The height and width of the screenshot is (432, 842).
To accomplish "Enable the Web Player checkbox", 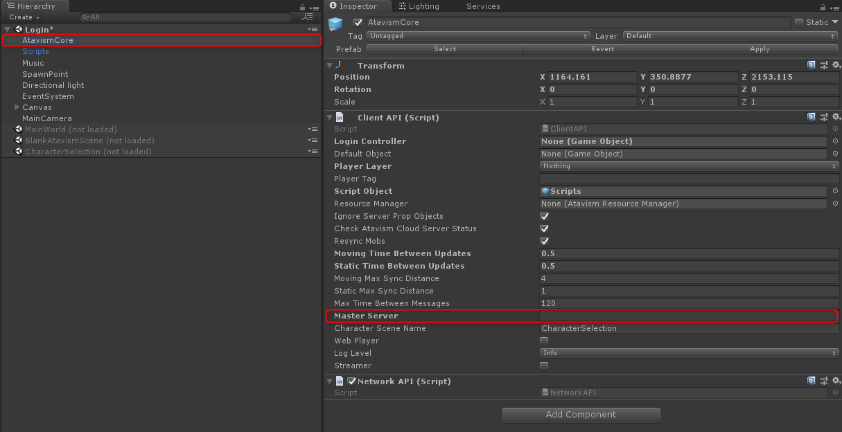I will coord(544,341).
